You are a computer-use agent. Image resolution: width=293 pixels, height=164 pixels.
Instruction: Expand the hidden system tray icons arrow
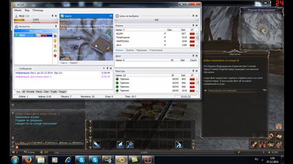(x=262, y=160)
